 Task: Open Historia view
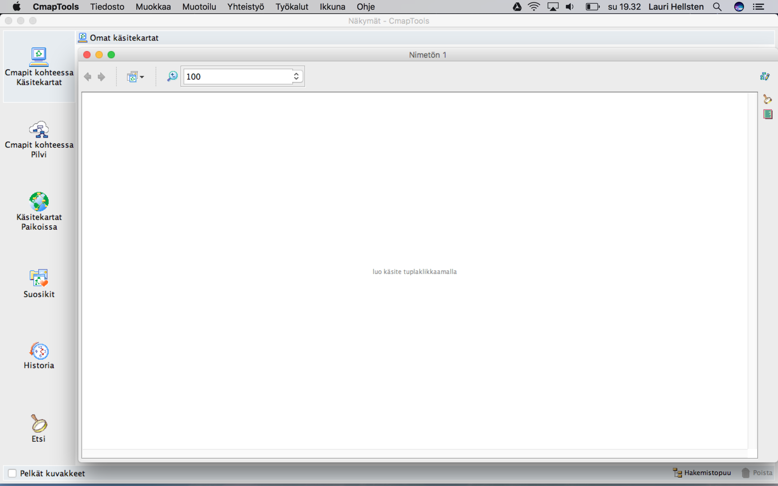(x=39, y=355)
